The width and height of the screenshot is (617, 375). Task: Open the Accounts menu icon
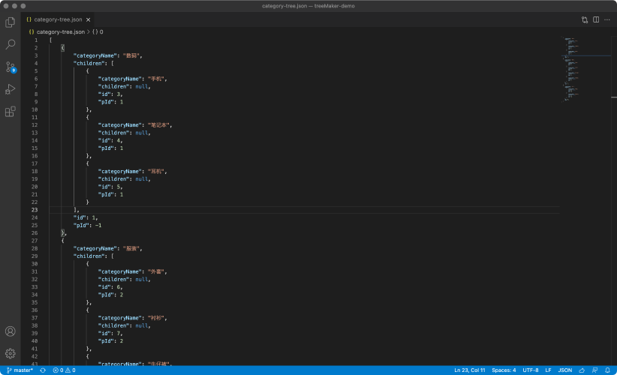(11, 331)
